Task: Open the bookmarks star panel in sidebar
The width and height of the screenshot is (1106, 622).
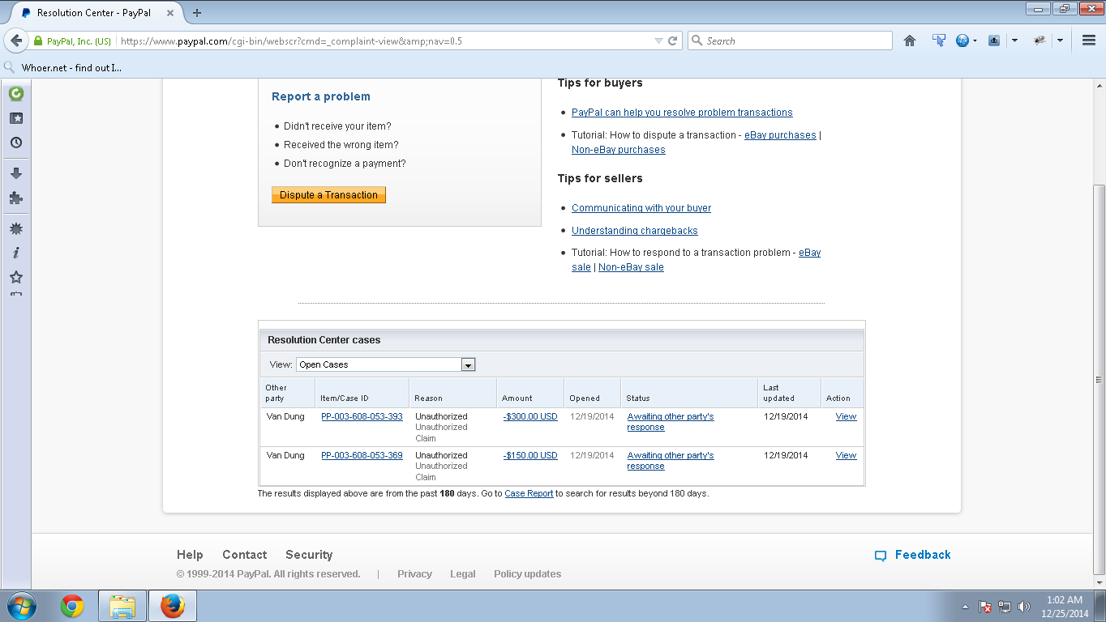Action: pos(16,118)
